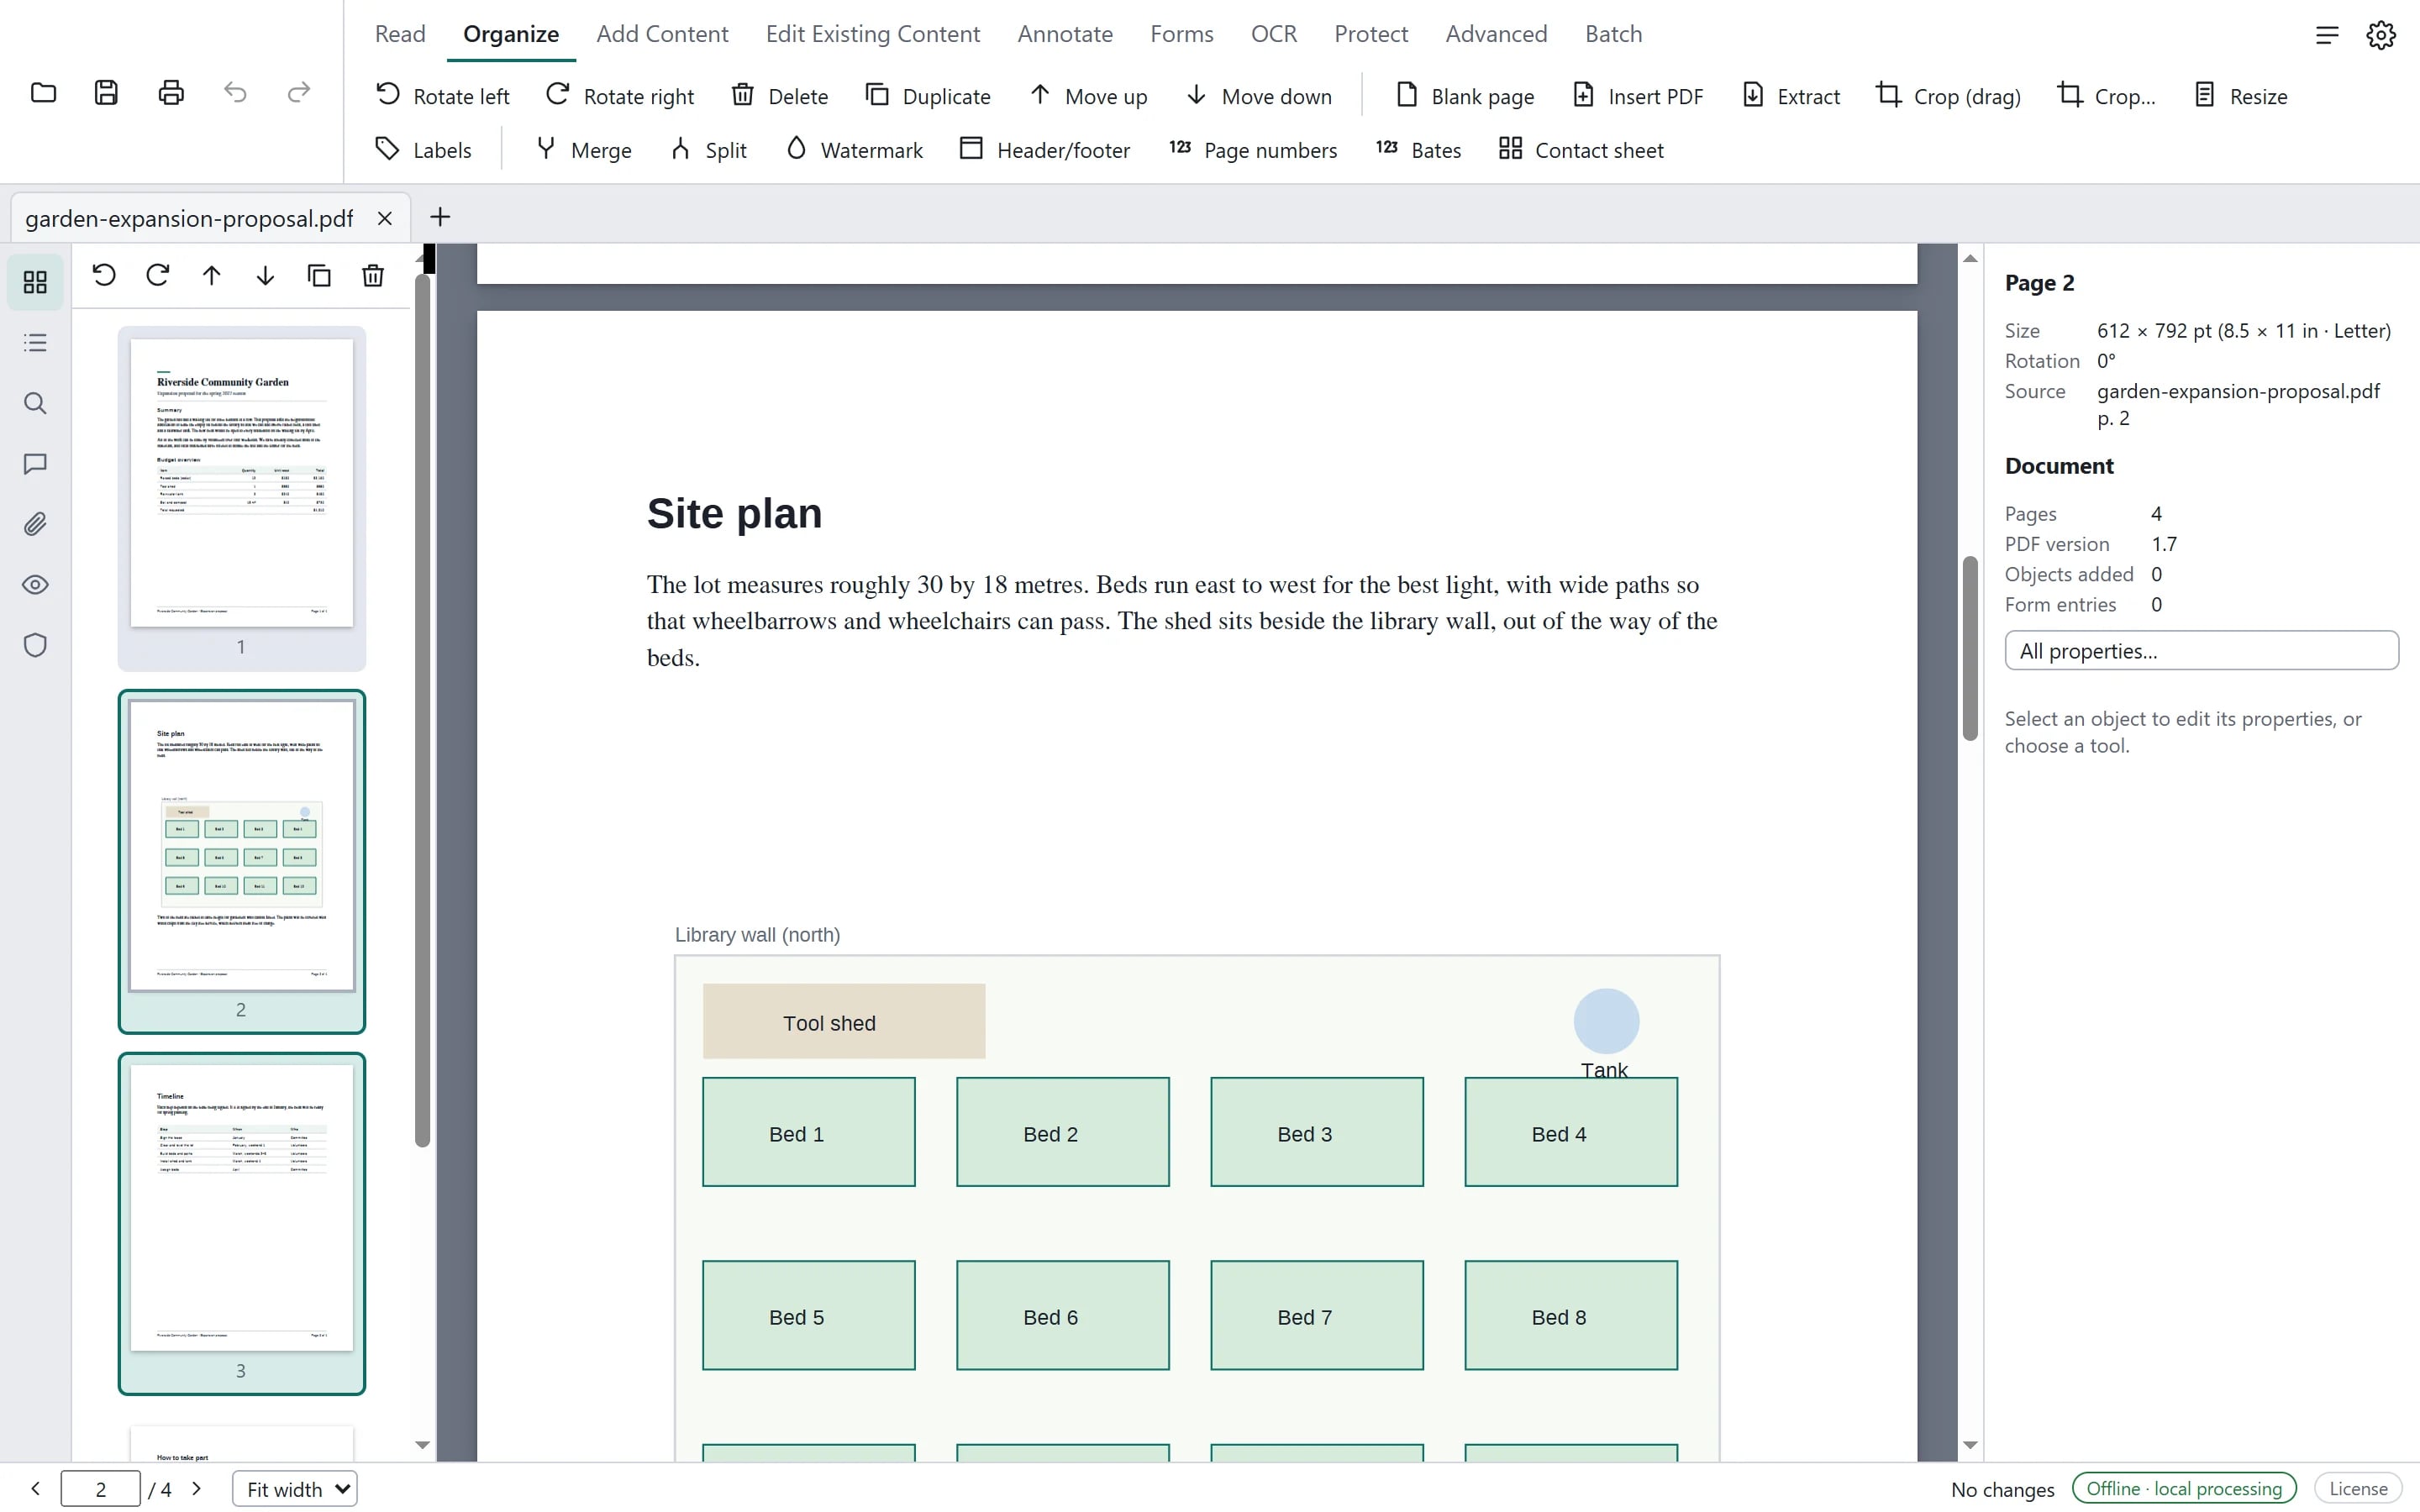Close the garden-expansion-proposal.pdf tab
This screenshot has height=1512, width=2420.
[384, 218]
